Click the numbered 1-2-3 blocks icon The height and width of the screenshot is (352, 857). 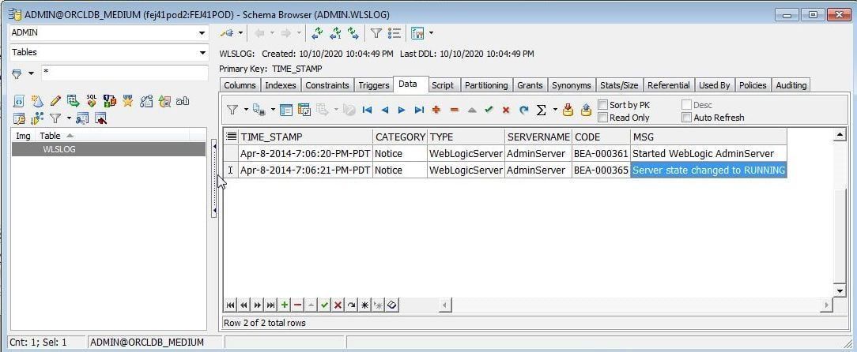click(x=110, y=100)
